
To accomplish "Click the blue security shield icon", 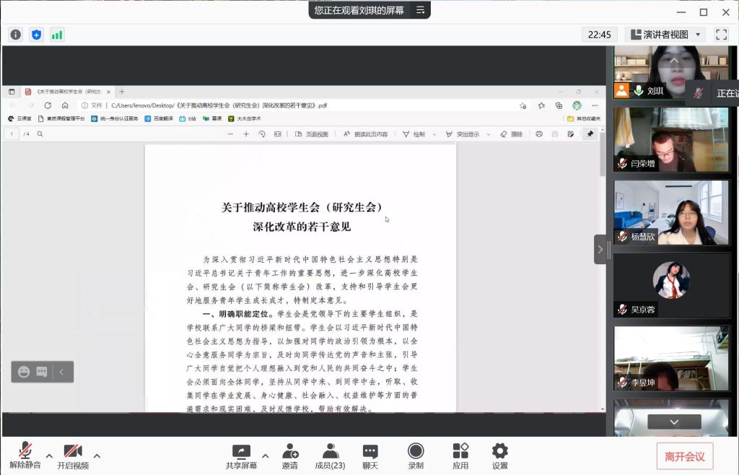I will pyautogui.click(x=36, y=34).
